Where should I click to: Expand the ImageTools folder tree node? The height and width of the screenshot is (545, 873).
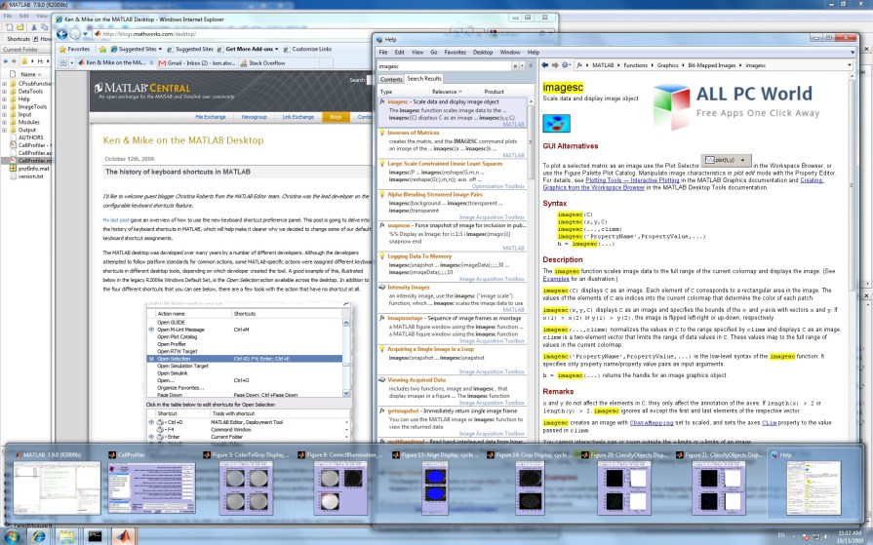click(x=5, y=106)
